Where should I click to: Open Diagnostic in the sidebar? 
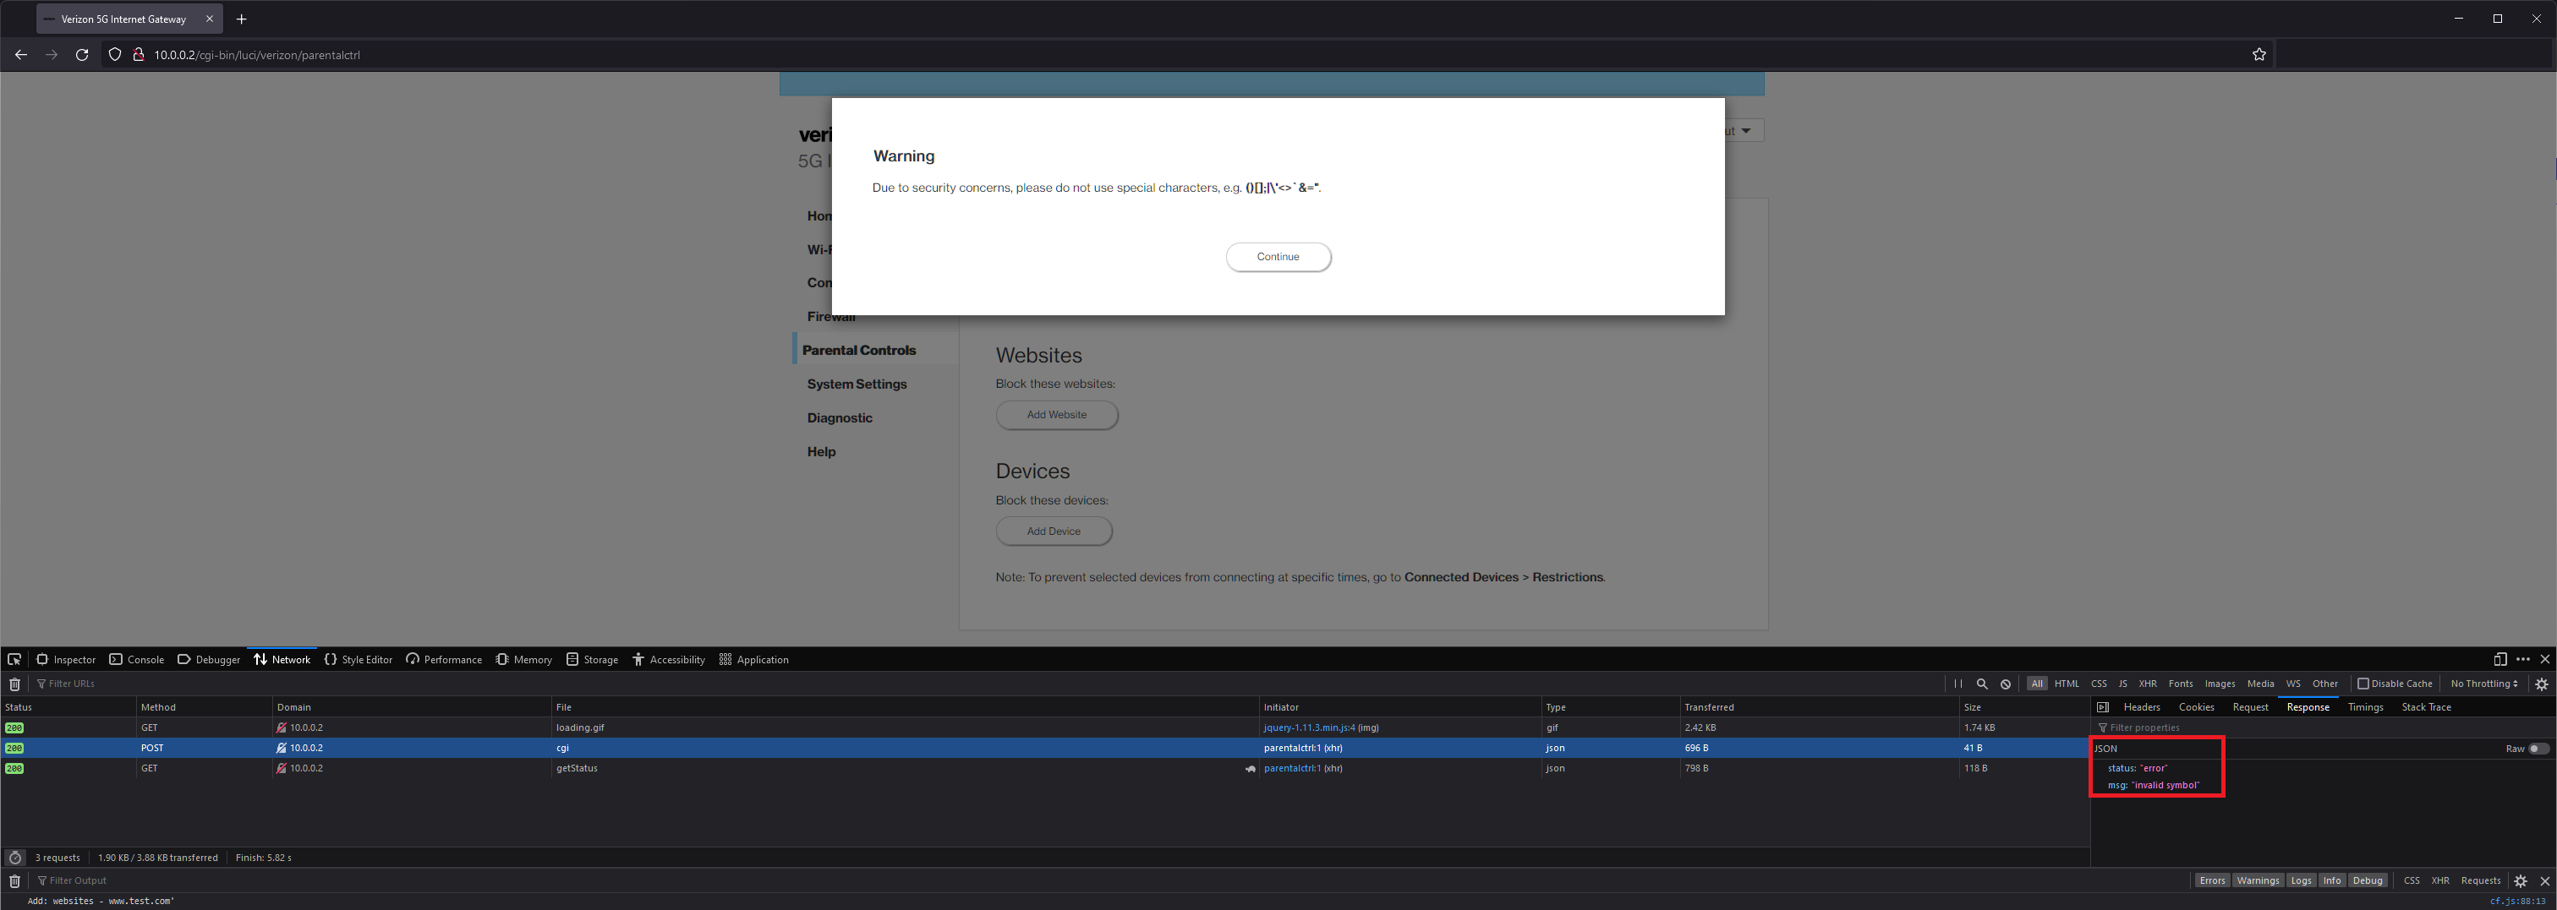(840, 417)
